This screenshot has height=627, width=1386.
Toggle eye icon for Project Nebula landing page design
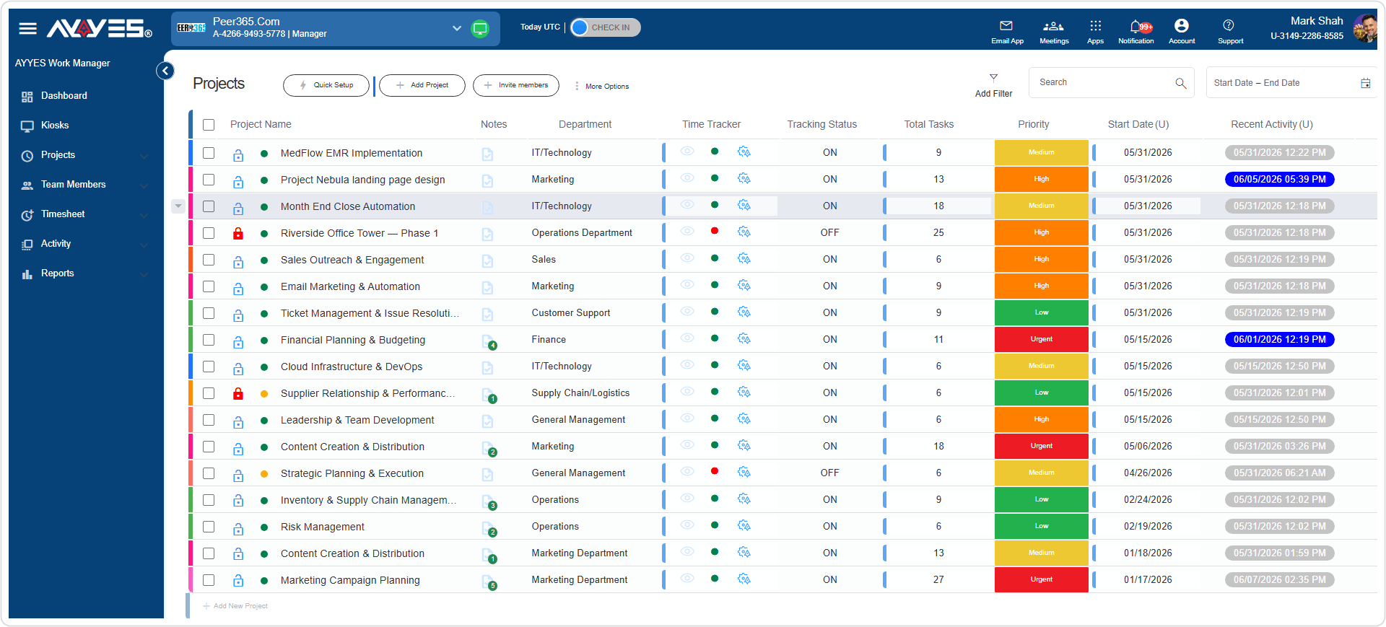point(687,177)
